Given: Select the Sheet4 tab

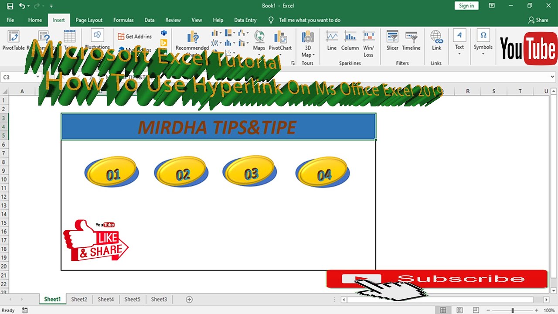Looking at the screenshot, I should [106, 299].
